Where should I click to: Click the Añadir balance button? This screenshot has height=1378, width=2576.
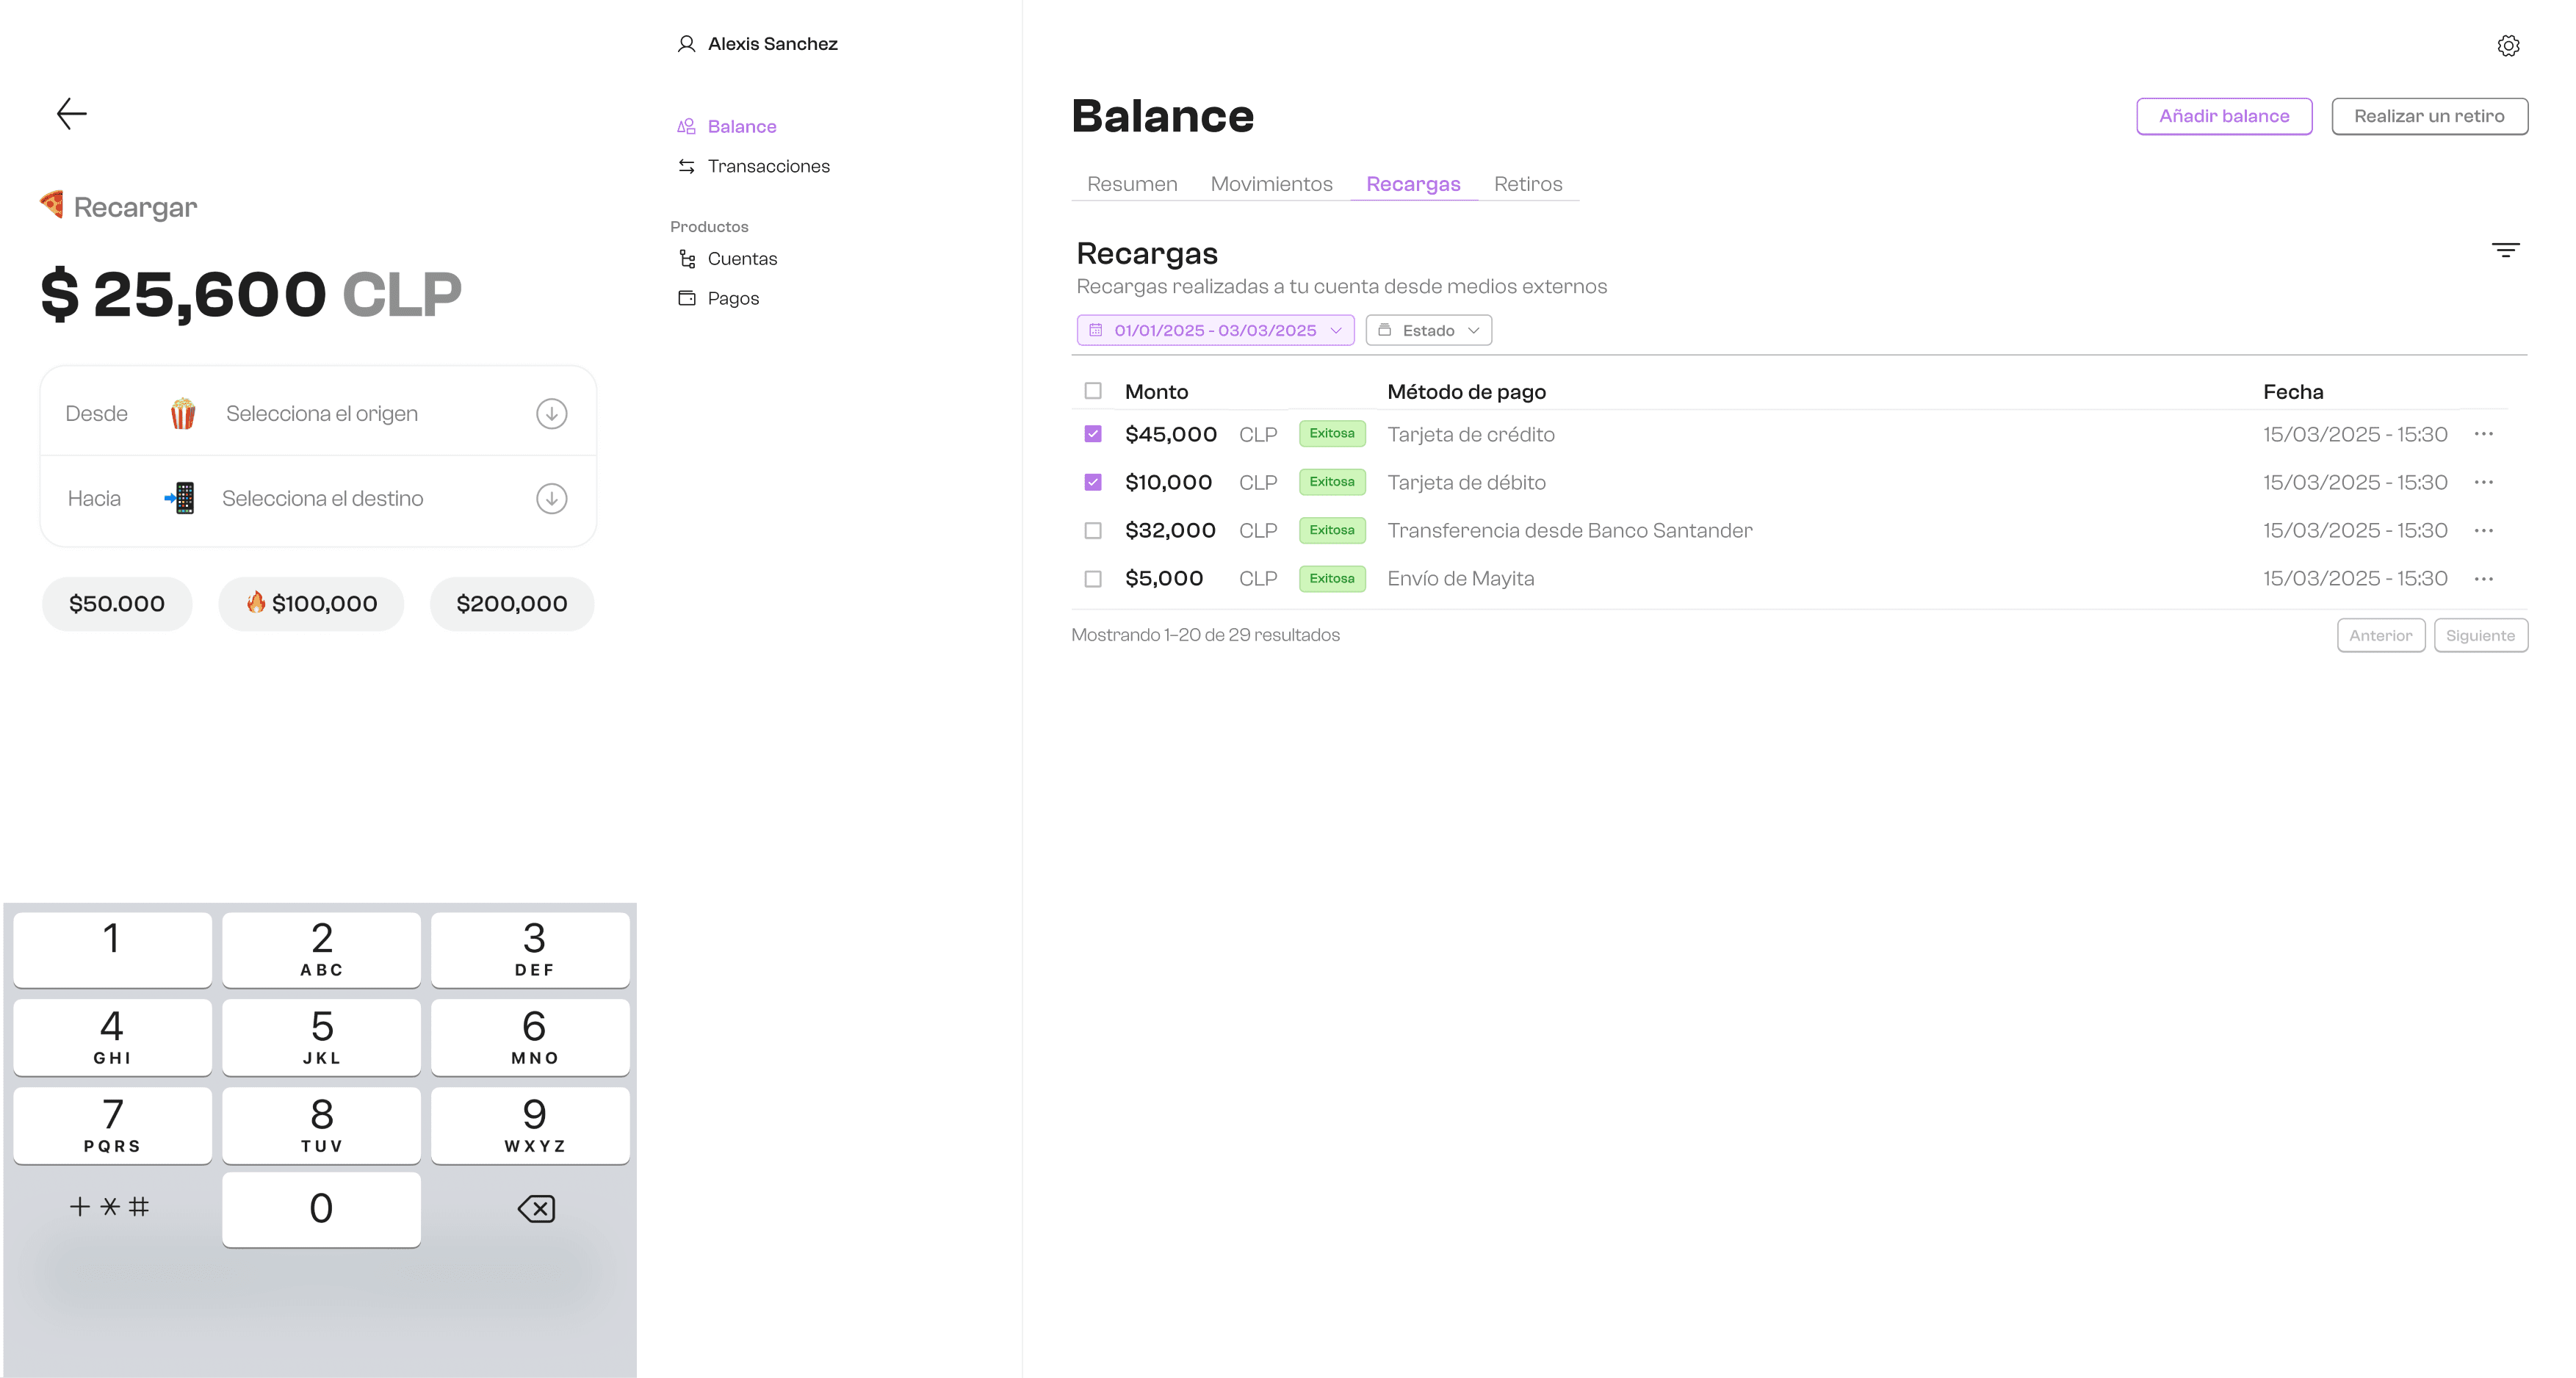[2224, 116]
